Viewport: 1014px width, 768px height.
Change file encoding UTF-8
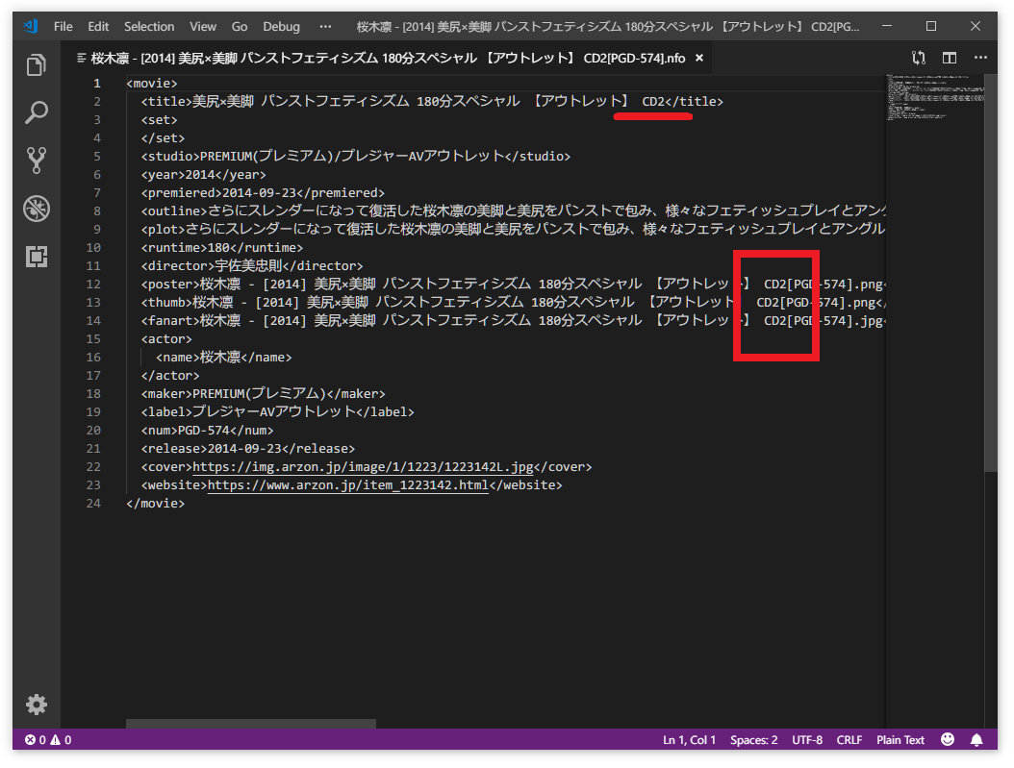[807, 740]
